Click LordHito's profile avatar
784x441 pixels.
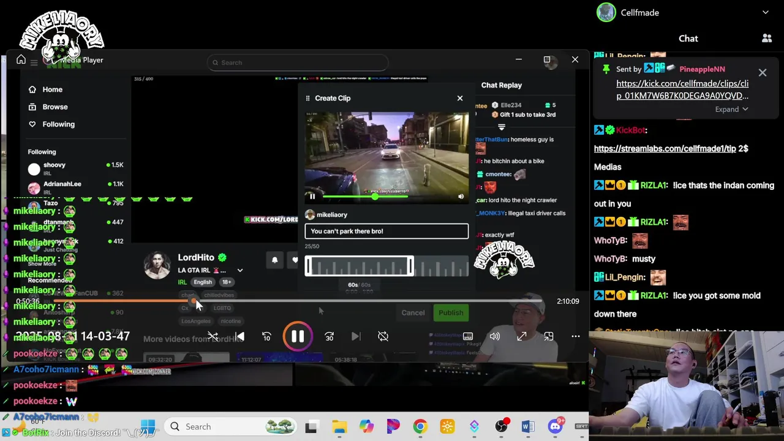tap(157, 265)
